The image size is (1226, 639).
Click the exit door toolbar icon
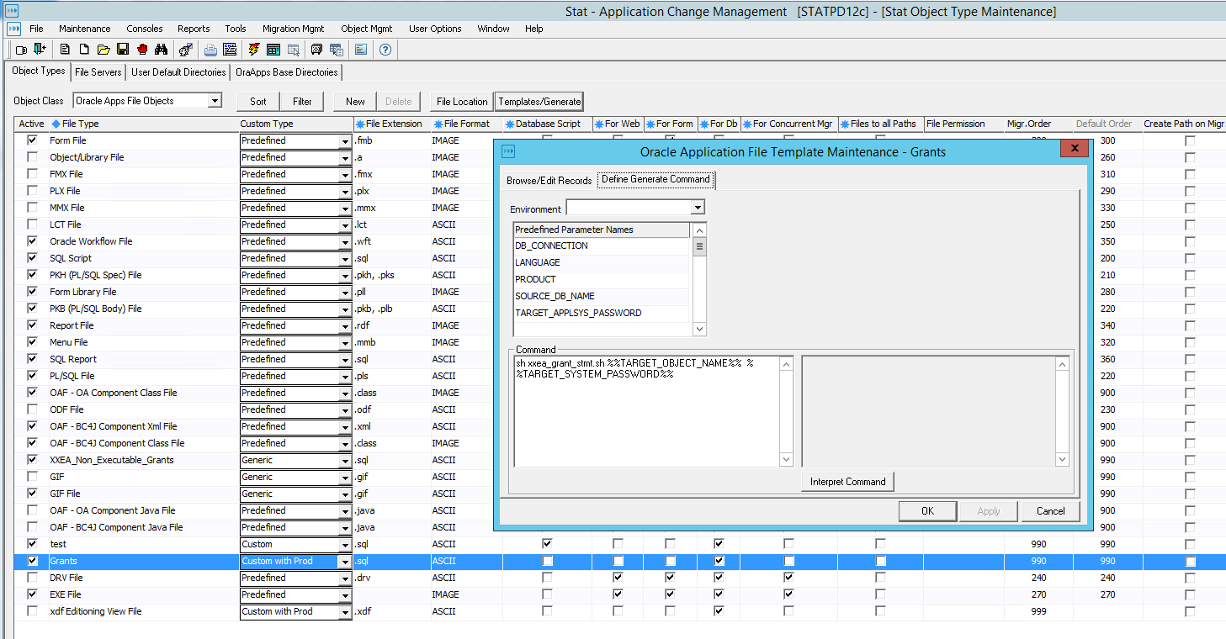[x=40, y=49]
